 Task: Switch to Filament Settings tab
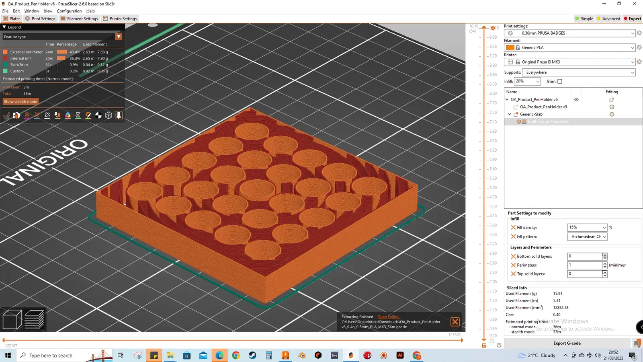click(79, 19)
